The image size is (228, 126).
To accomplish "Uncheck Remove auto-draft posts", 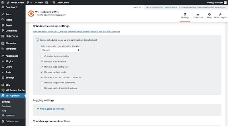I will coord(42,67).
